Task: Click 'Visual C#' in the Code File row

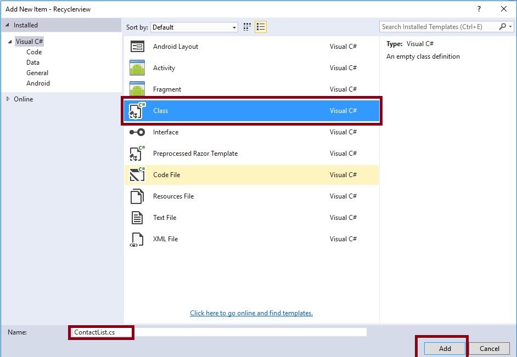Action: [x=343, y=175]
